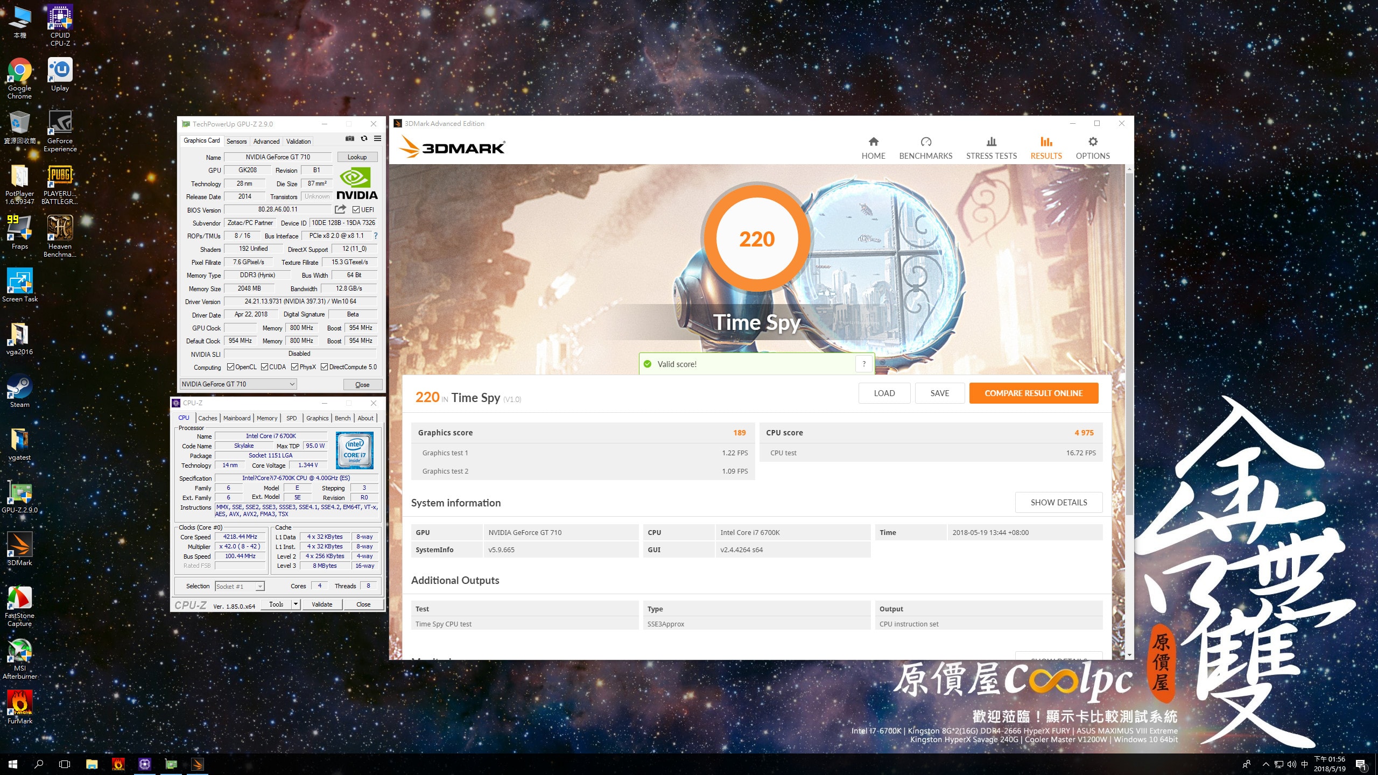
Task: Open FurMark desktop shortcut
Action: (19, 707)
